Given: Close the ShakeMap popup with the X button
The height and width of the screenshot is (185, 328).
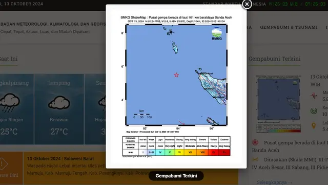Looking at the screenshot, I should click(x=247, y=4).
